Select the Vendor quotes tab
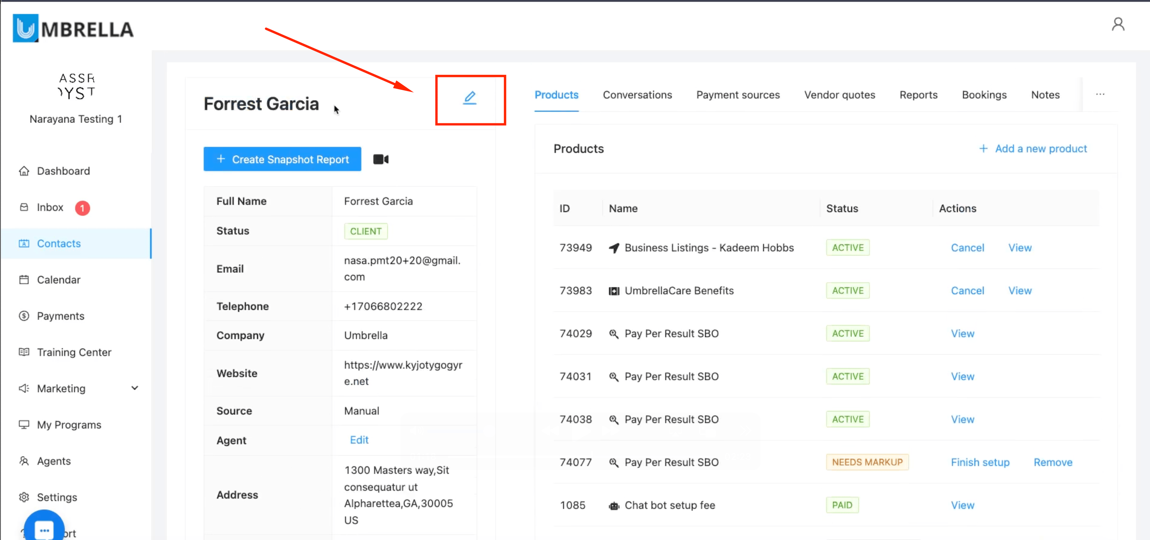Image resolution: width=1150 pixels, height=540 pixels. 839,95
